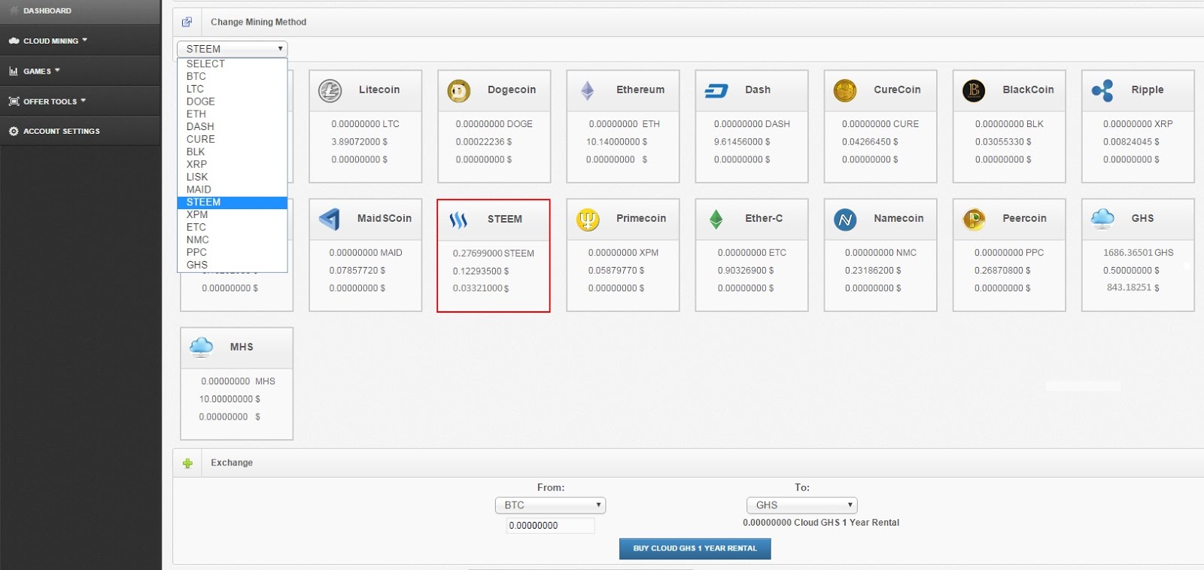Click Buy Cloud GHS 1 Year Rental button
Viewport: 1204px width, 570px height.
point(695,549)
